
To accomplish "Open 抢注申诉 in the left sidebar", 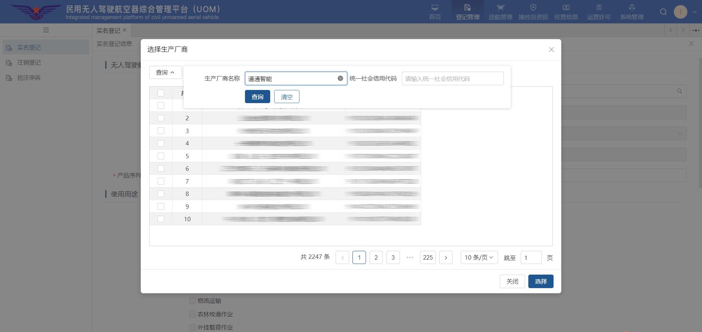I will [x=29, y=78].
